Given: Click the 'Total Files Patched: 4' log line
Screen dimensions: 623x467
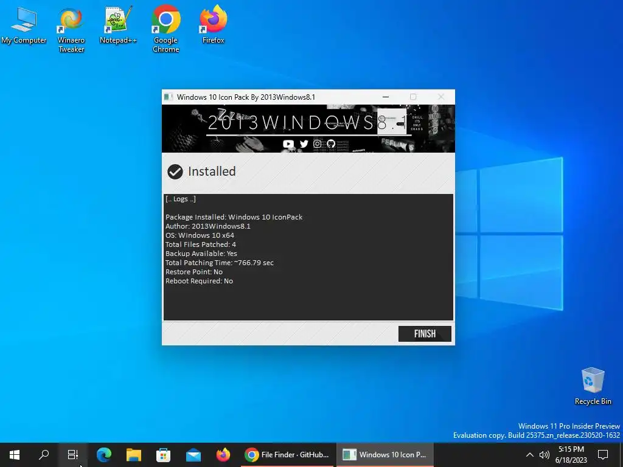Looking at the screenshot, I should point(201,244).
